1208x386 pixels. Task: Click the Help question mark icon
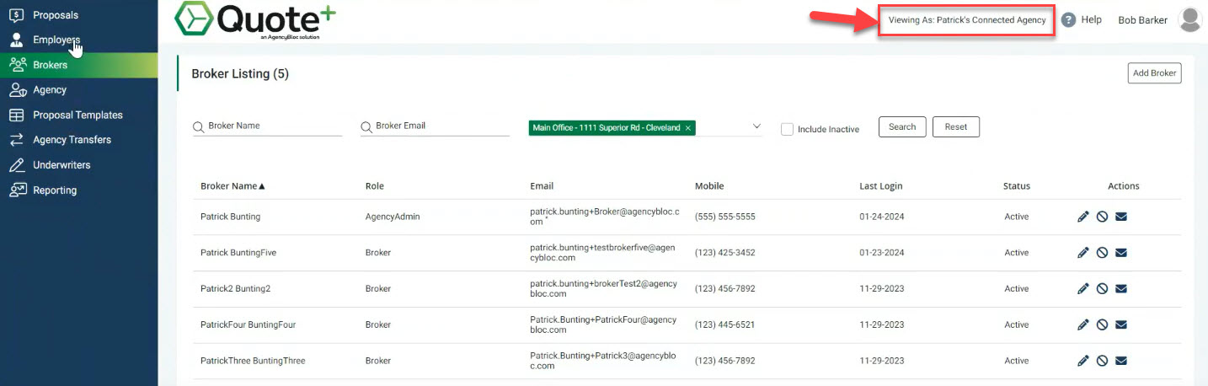pos(1068,19)
